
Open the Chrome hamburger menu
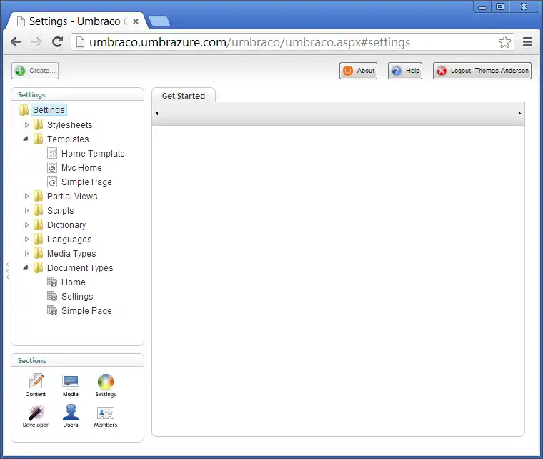(527, 42)
